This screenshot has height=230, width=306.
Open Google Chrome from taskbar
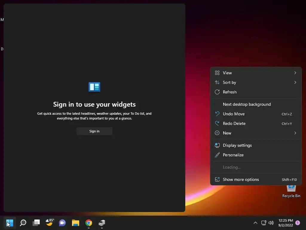pyautogui.click(x=88, y=223)
